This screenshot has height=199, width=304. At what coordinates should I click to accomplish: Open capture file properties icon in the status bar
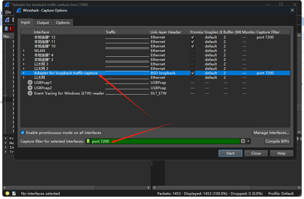[x=14, y=193]
